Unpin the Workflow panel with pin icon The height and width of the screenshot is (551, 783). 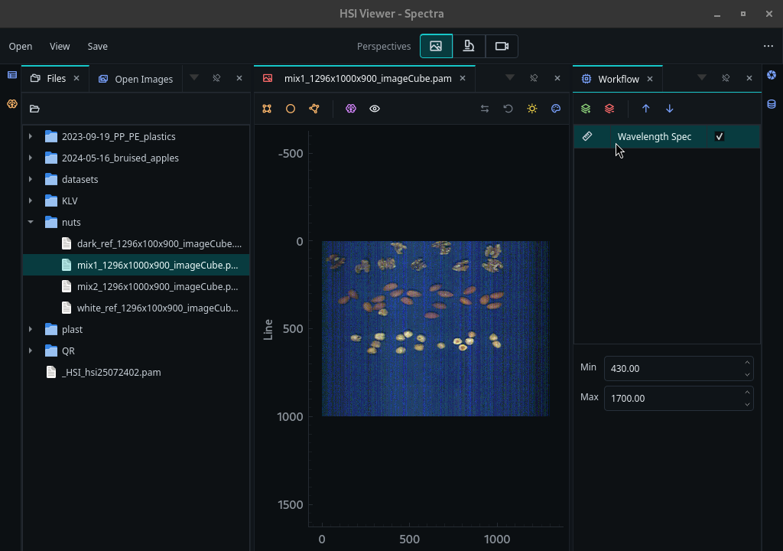[726, 78]
